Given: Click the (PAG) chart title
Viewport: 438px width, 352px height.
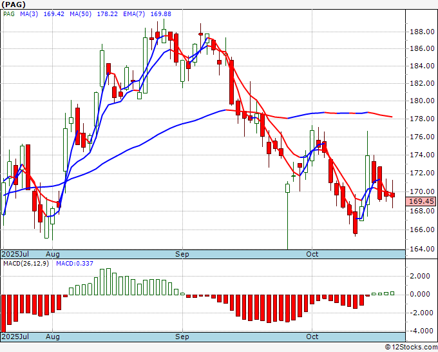Looking at the screenshot, I should (x=14, y=5).
